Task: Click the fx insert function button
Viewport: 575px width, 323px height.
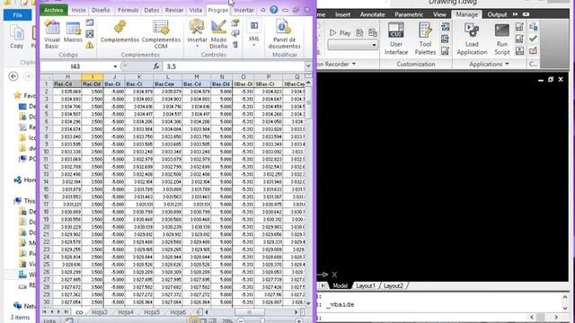Action: (156, 66)
